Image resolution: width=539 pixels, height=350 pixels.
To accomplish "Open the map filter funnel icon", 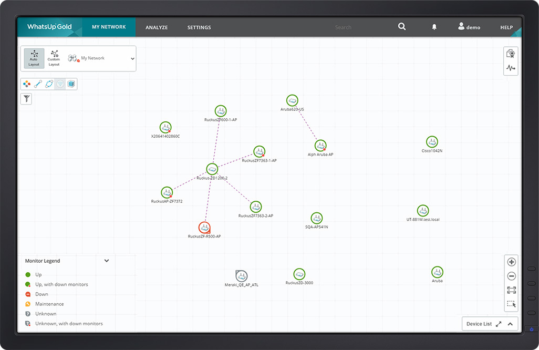I will tap(26, 98).
